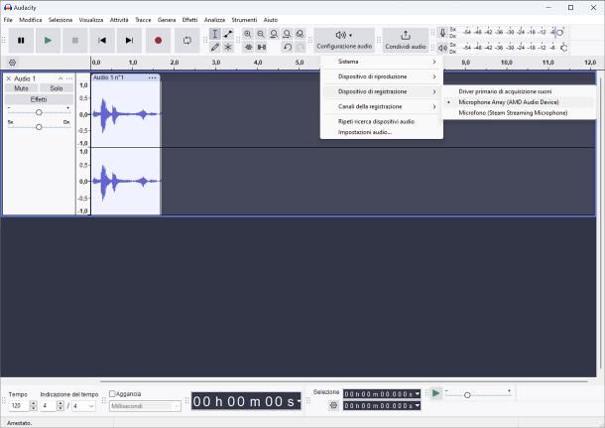Viewport: 605px width, 428px height.
Task: Collapse the Audio 1 track
Action: coord(60,78)
